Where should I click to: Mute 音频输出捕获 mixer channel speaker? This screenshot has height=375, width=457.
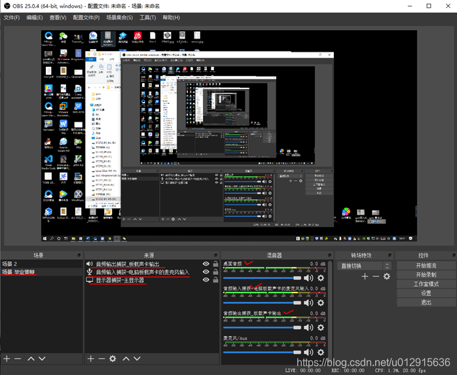click(x=308, y=327)
